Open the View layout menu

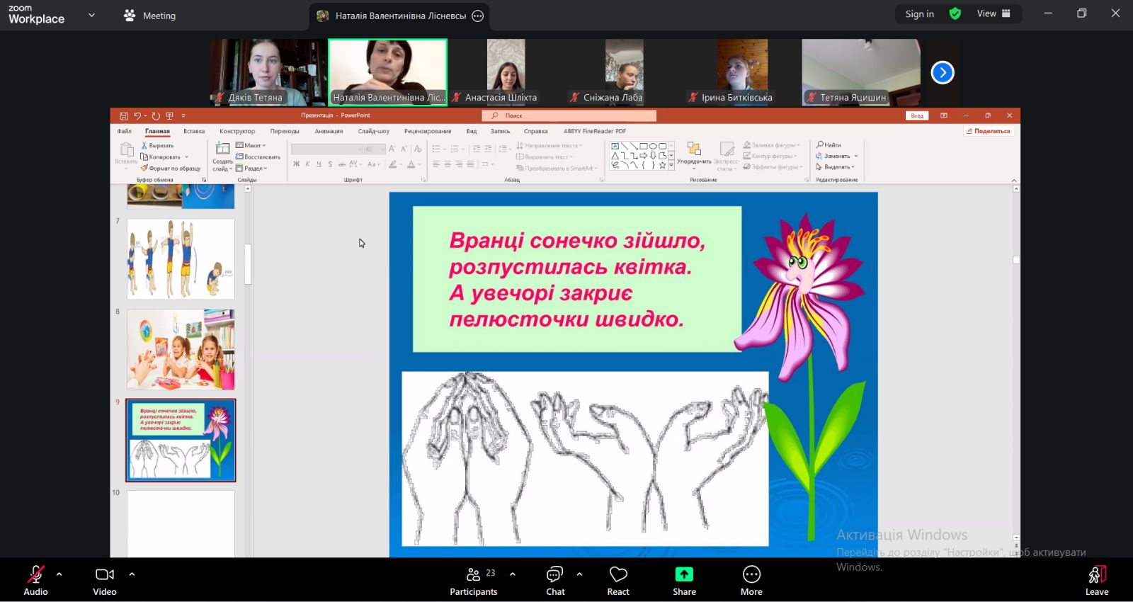click(x=993, y=13)
